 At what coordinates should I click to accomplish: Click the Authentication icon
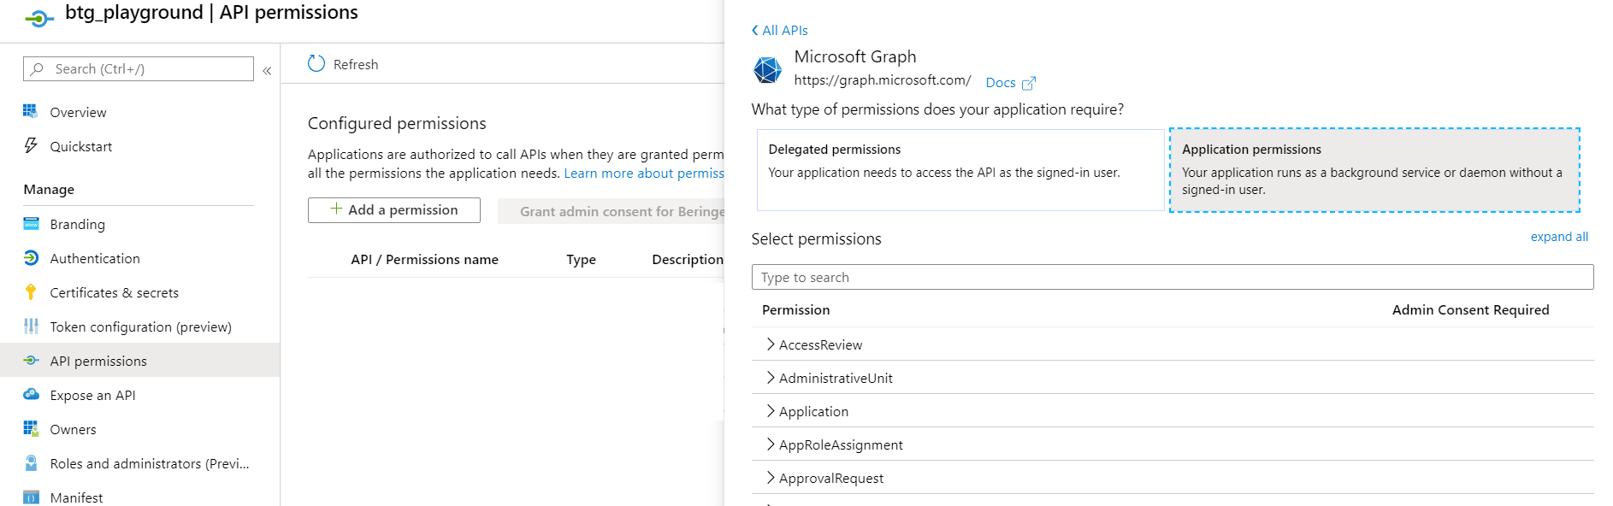[x=31, y=257]
